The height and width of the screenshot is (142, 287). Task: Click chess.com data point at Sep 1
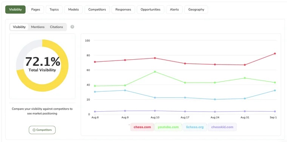tap(275, 53)
